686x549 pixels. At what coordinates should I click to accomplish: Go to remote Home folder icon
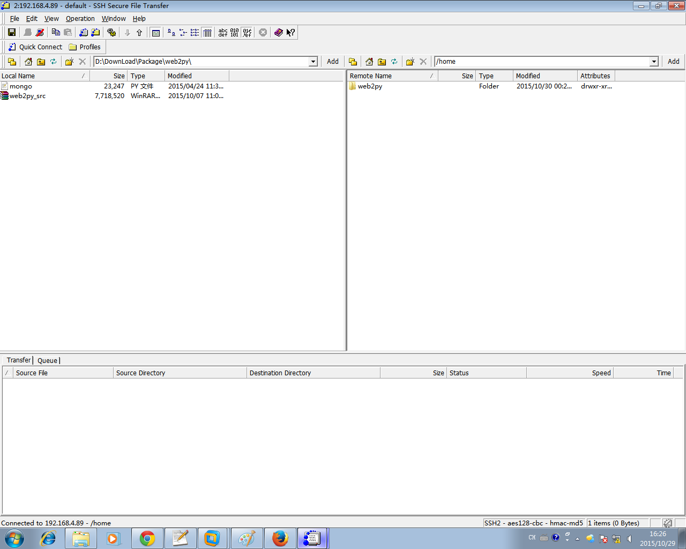[369, 62]
